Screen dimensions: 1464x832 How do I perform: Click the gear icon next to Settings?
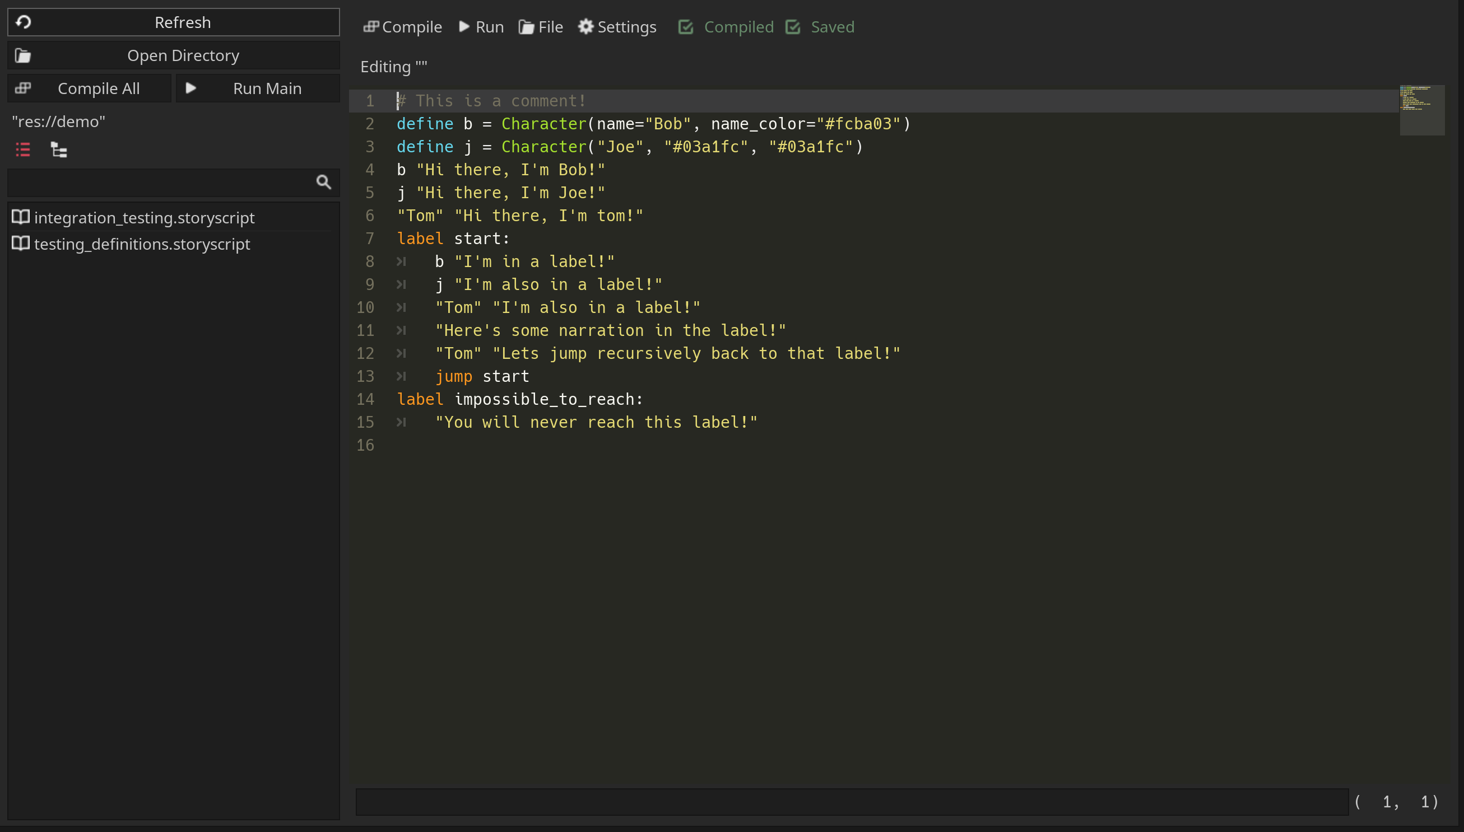click(585, 26)
